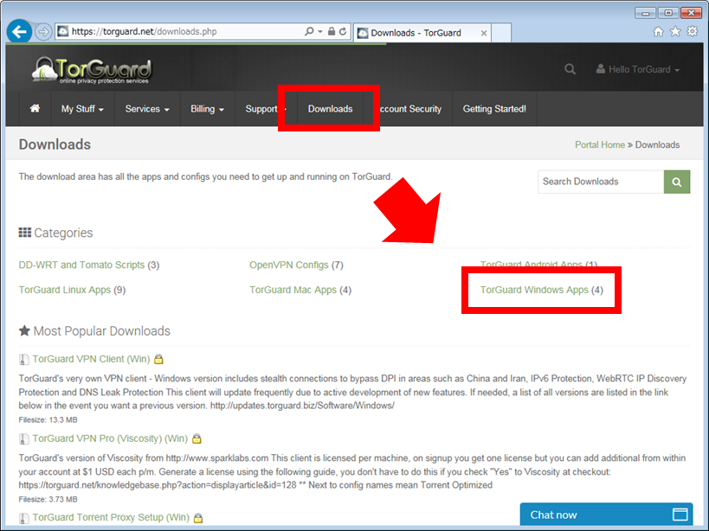Download TorGuard VPN Pro (Viscosity) (Win)
The height and width of the screenshot is (531, 709).
pyautogui.click(x=110, y=438)
